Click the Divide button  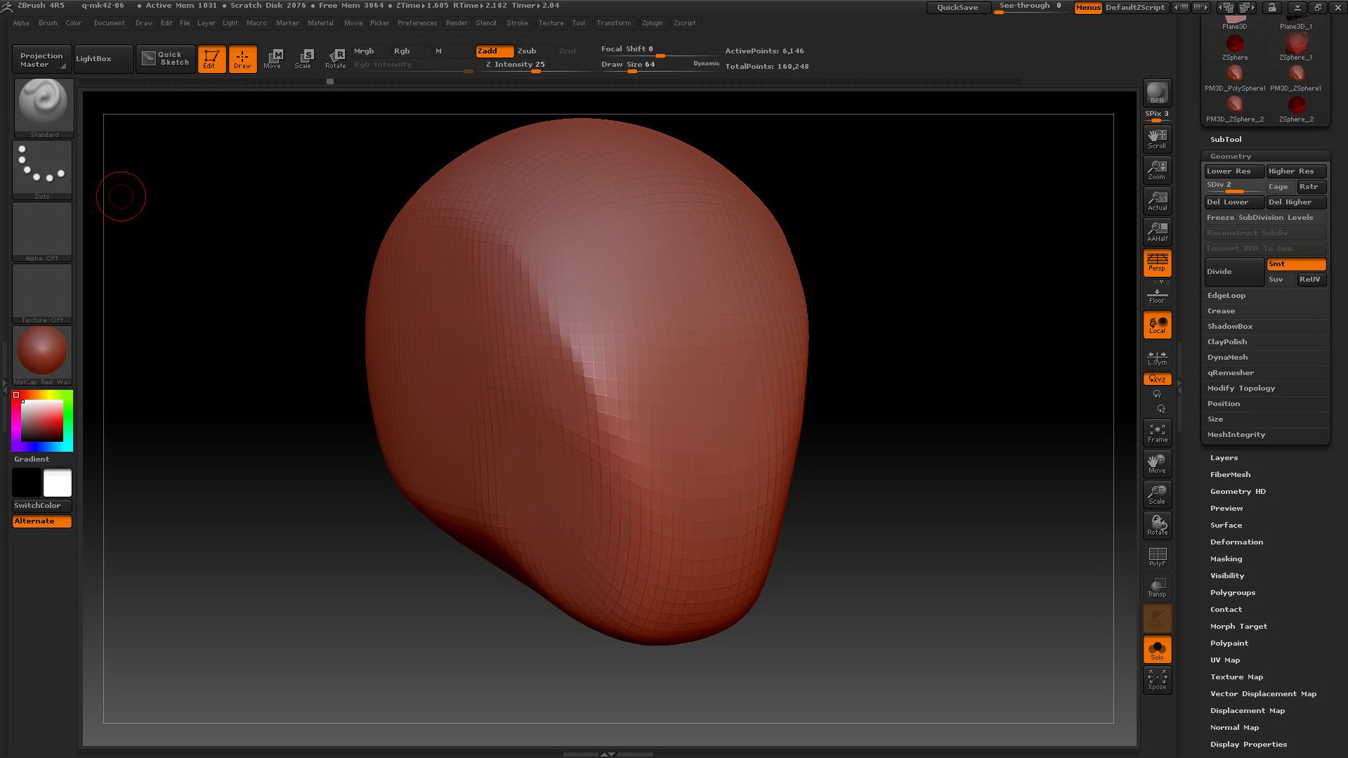(1234, 272)
